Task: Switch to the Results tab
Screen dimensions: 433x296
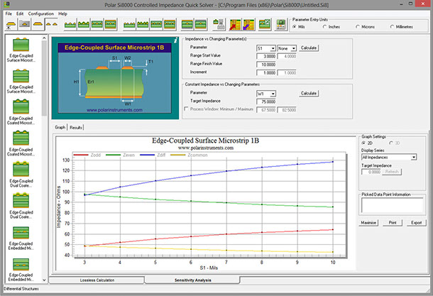Action: point(76,127)
